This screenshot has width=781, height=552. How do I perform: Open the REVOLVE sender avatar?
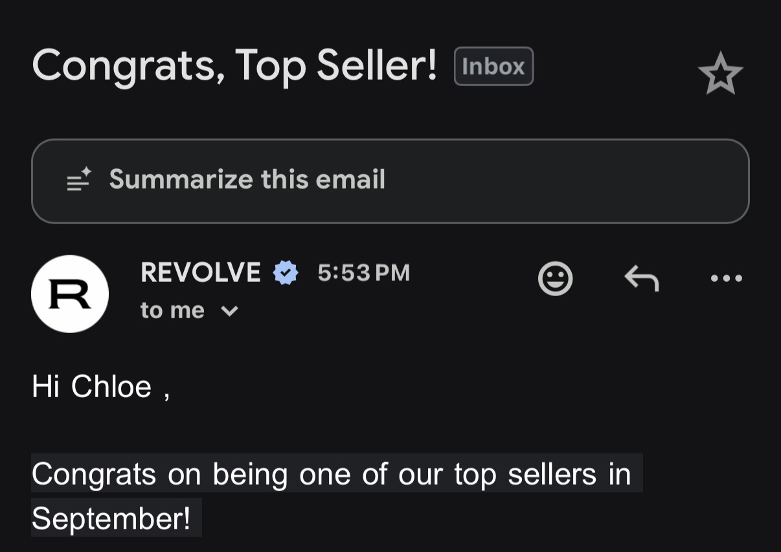coord(70,293)
